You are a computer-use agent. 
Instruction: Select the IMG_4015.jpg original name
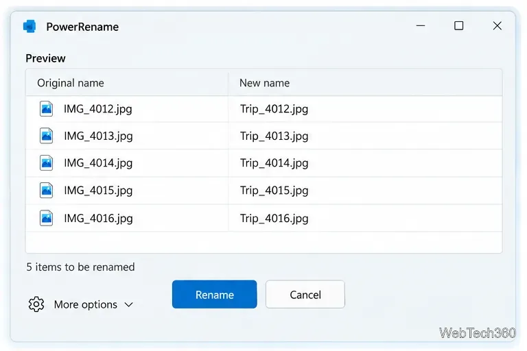pos(98,191)
